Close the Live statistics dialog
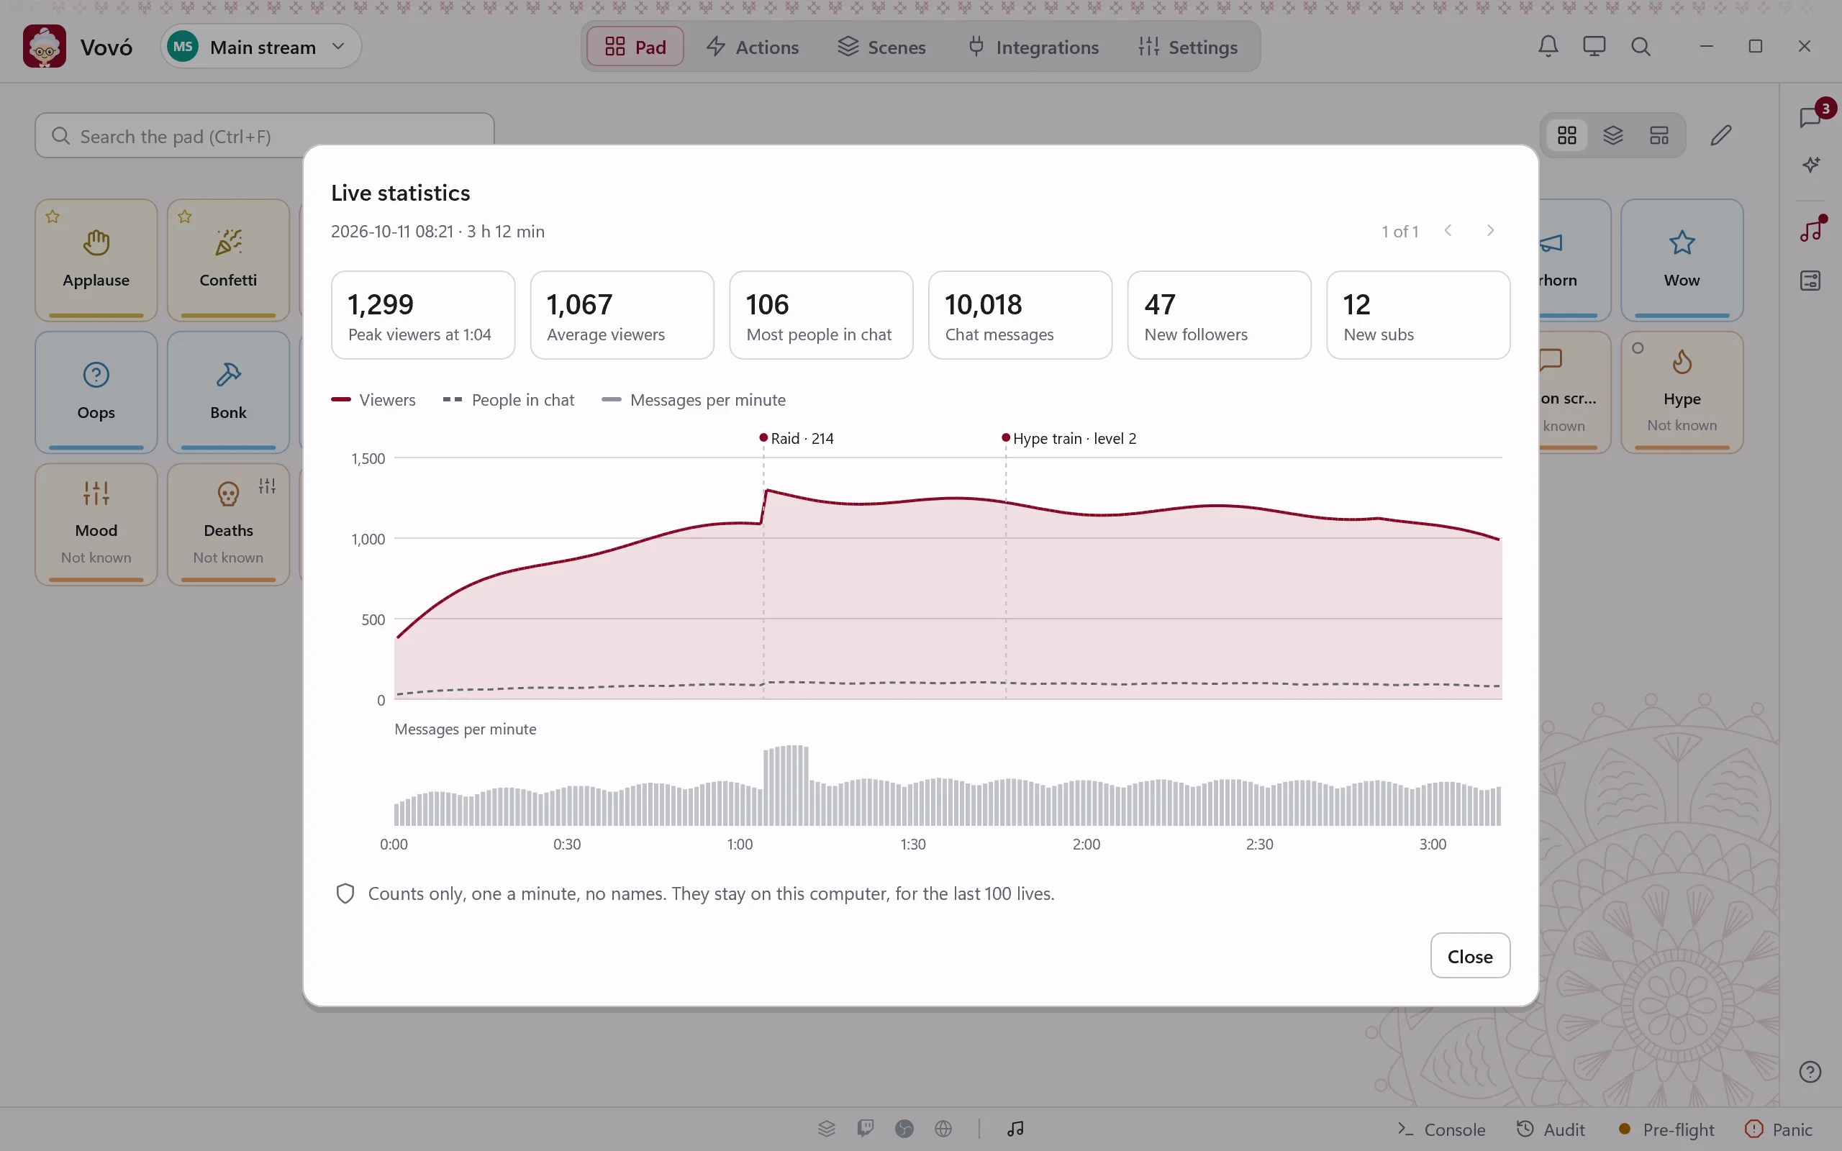The width and height of the screenshot is (1842, 1151). pyautogui.click(x=1470, y=955)
